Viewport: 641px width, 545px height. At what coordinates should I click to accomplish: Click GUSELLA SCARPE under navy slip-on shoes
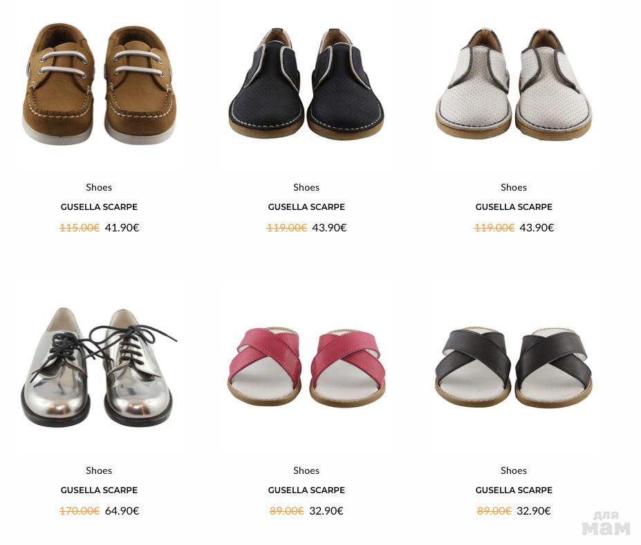[306, 207]
